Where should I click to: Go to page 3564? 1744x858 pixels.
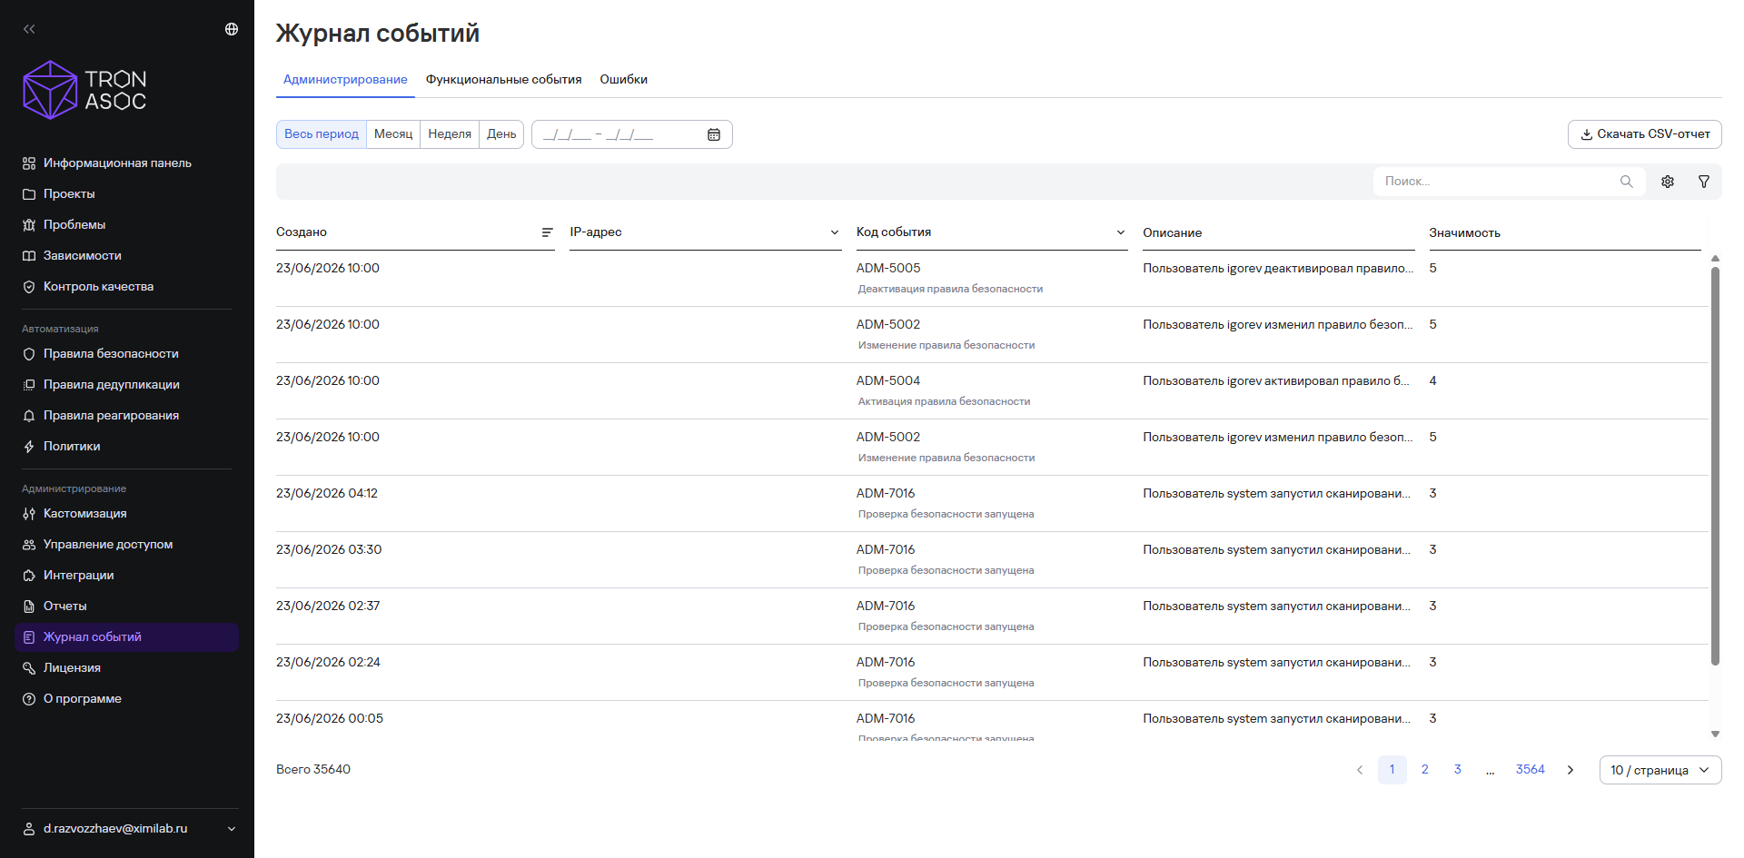[x=1530, y=770]
